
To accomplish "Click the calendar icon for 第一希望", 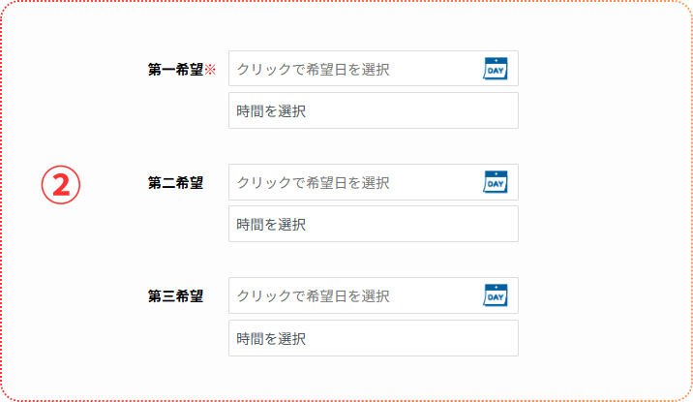I will [496, 69].
